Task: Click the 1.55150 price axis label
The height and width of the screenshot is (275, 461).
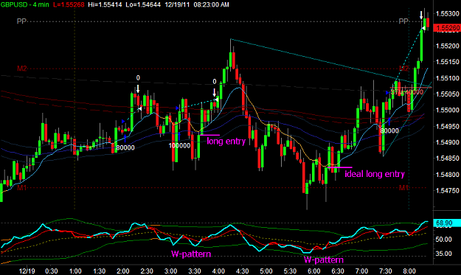Action: pyautogui.click(x=448, y=62)
